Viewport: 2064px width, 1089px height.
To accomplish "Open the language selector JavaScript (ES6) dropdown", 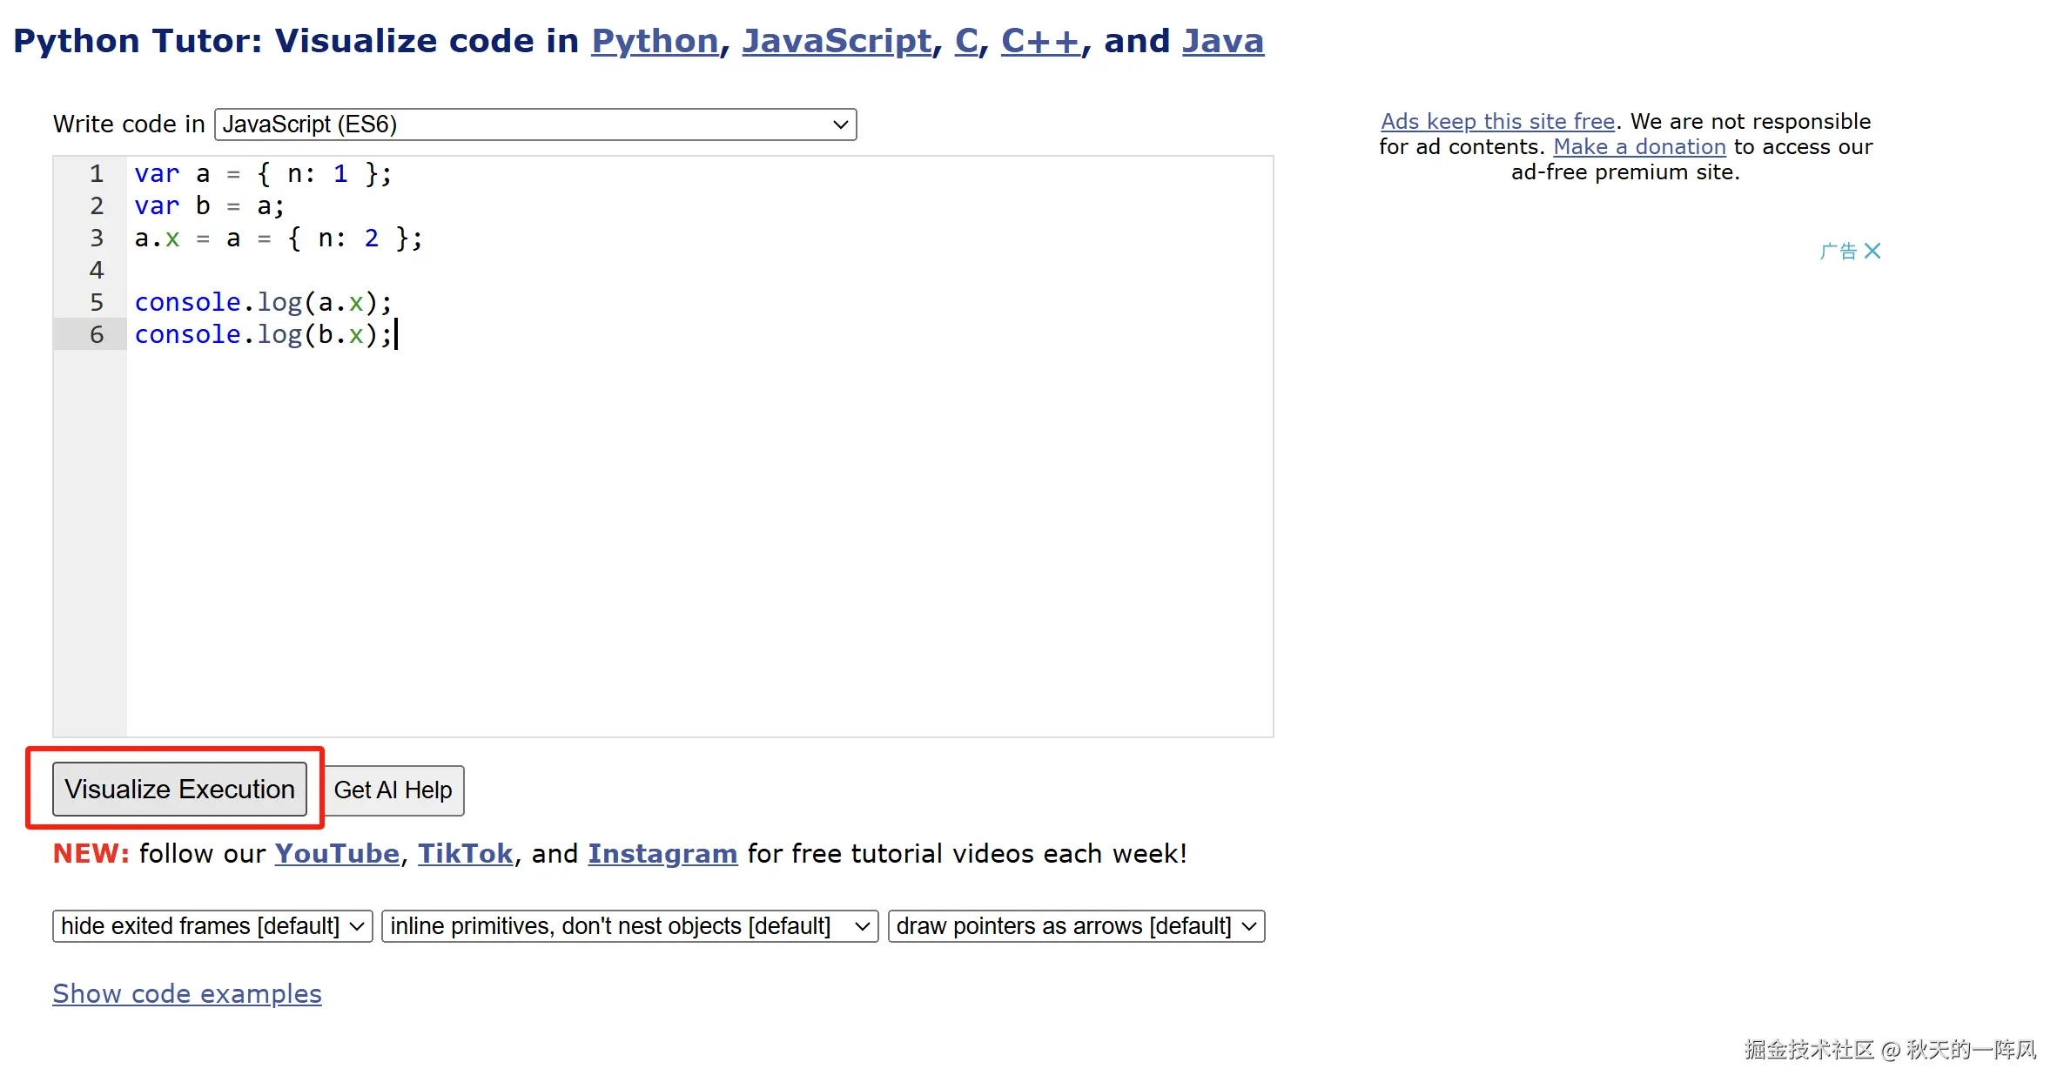I will pyautogui.click(x=535, y=124).
